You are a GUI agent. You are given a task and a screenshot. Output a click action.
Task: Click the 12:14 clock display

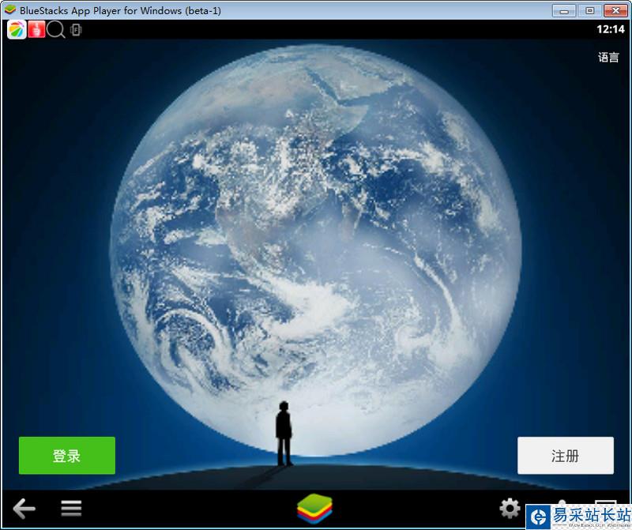[x=610, y=29]
